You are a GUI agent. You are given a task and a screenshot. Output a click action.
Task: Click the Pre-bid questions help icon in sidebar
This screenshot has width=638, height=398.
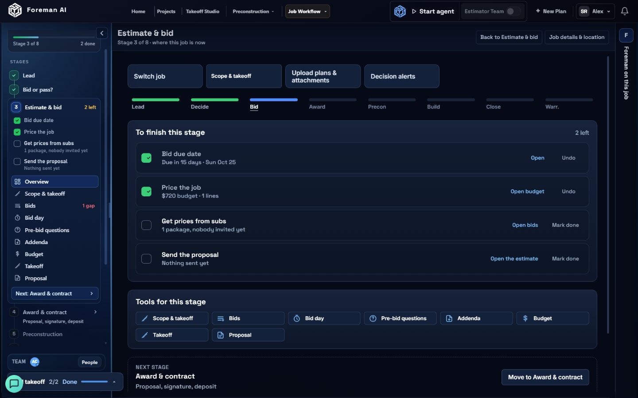click(x=18, y=230)
